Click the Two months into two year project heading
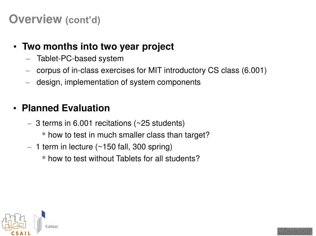Image resolution: width=316 pixels, height=236 pixels. pyautogui.click(x=98, y=46)
